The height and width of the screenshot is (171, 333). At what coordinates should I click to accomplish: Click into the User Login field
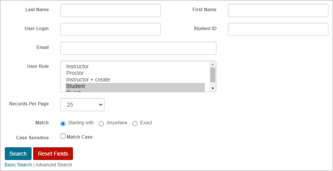point(110,29)
